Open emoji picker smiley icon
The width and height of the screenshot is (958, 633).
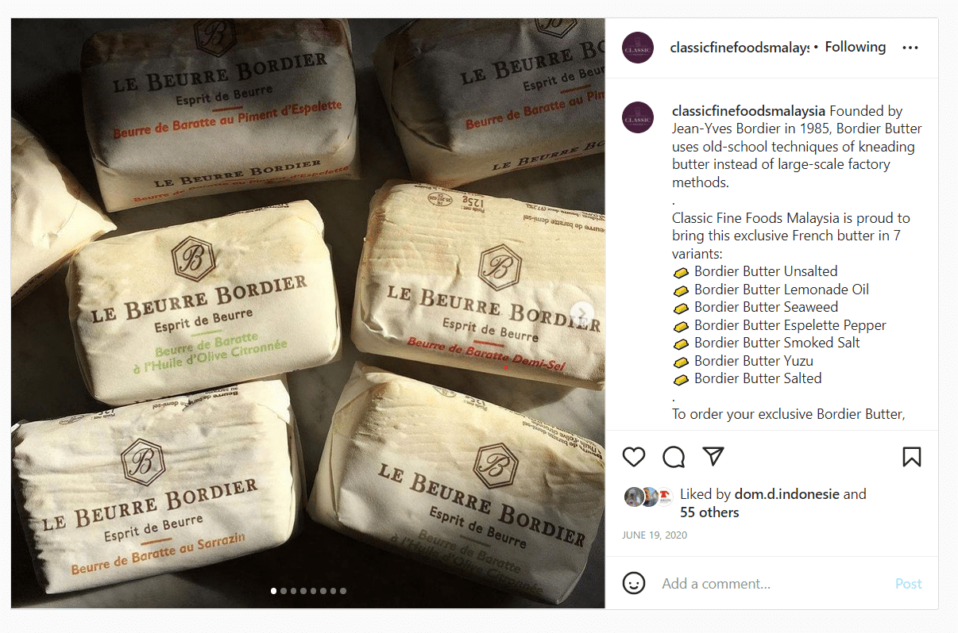click(633, 584)
